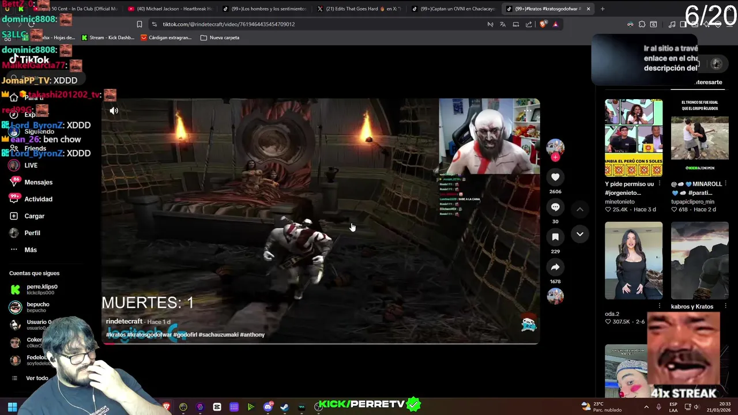Click the video progress bar
Screen dimensions: 738x415
click(321, 343)
